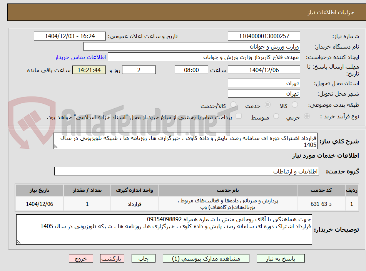Click the نام خدمت column header
Viewport: 366px width, 271px height.
(x=227, y=190)
